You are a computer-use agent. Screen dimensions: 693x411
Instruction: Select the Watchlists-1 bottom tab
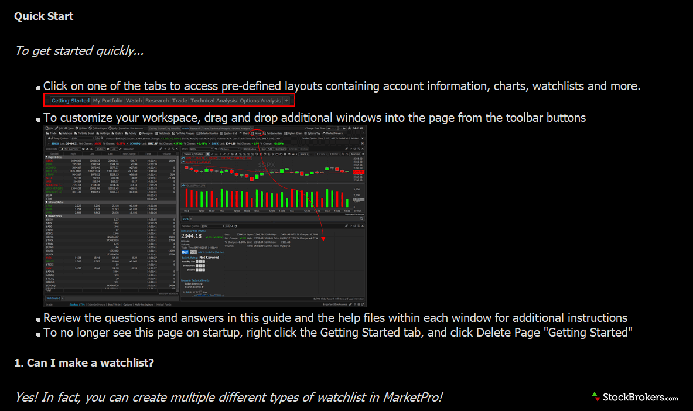(x=53, y=299)
